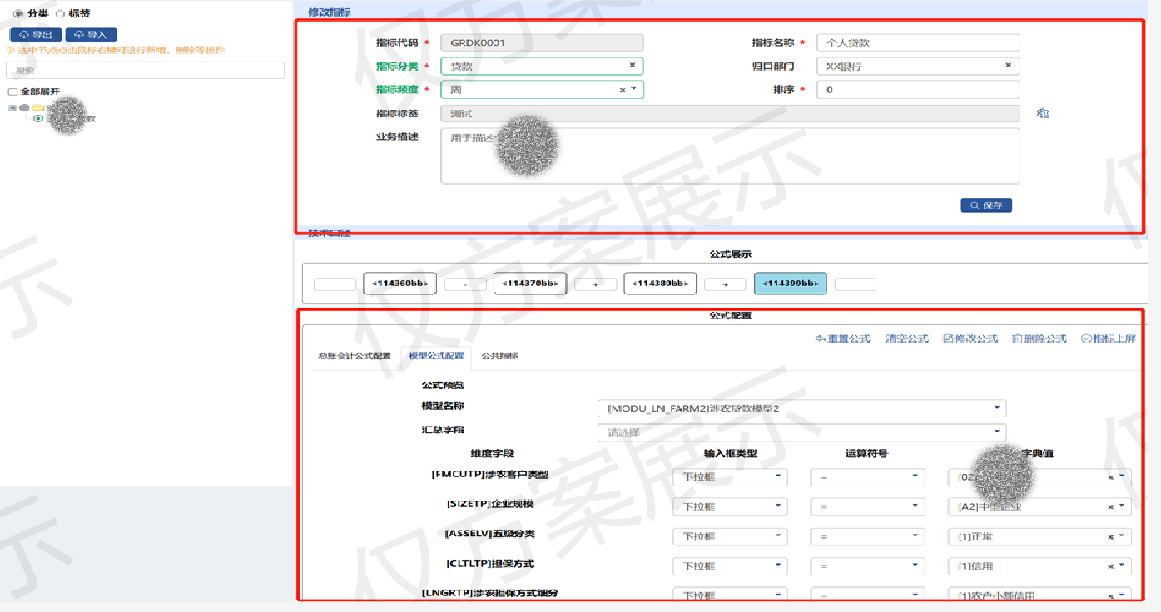The width and height of the screenshot is (1161, 612).
Task: Clear the [A2]中型企业 dictionary value
Action: pyautogui.click(x=1110, y=507)
